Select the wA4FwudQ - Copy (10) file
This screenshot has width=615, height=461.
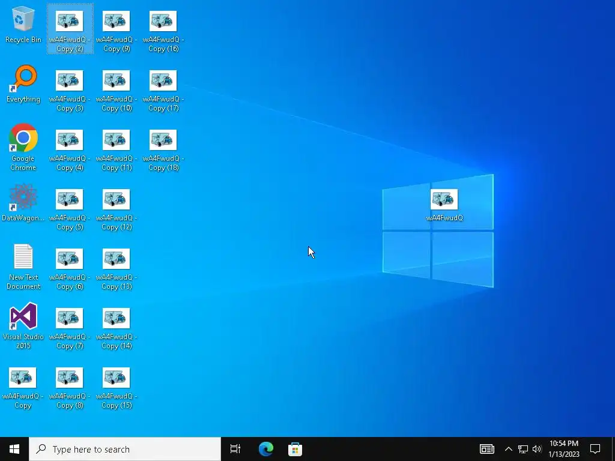click(117, 91)
